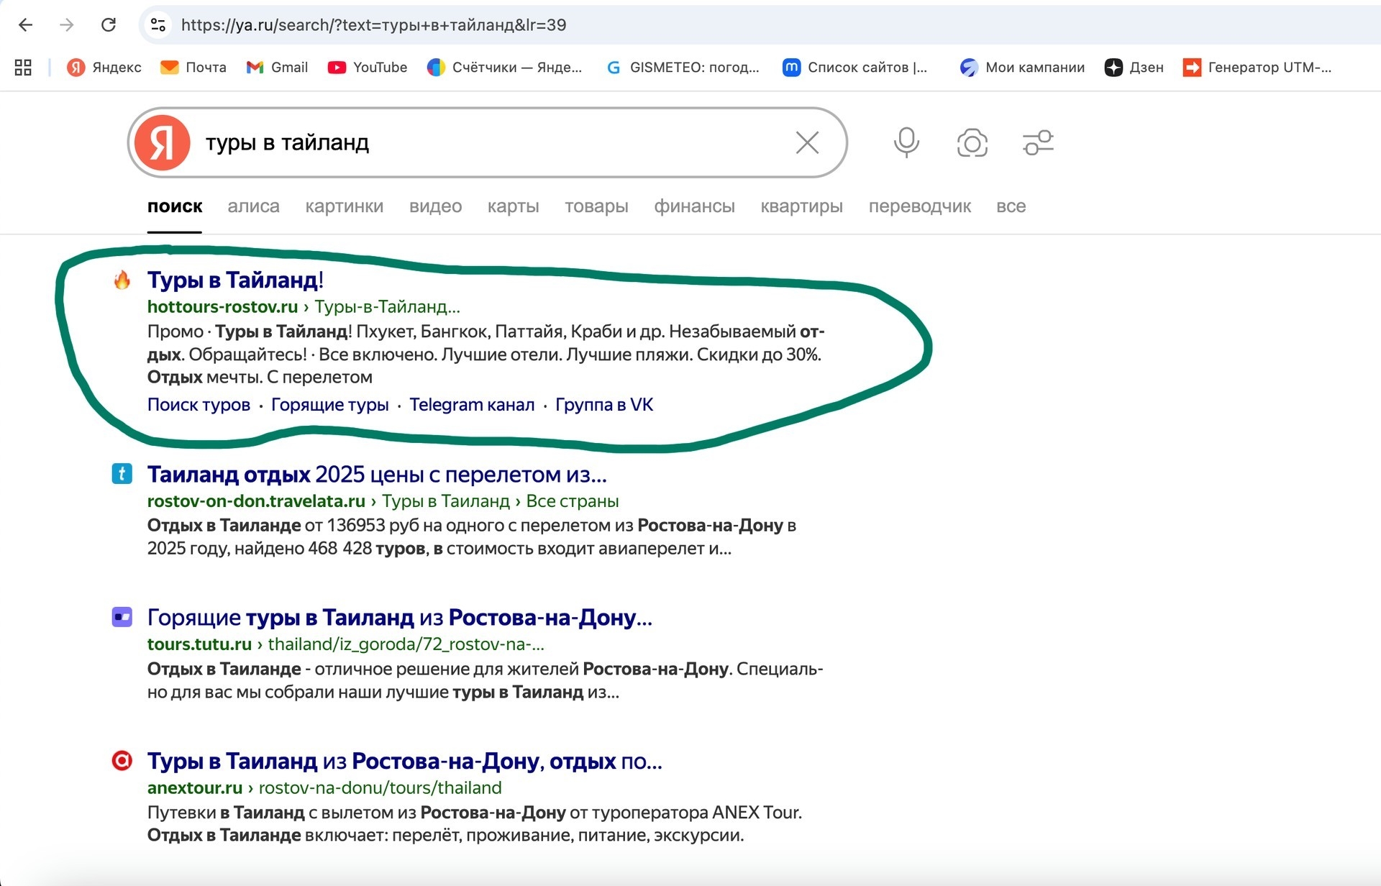Click site information icon in address bar
The height and width of the screenshot is (886, 1381).
coord(158,25)
